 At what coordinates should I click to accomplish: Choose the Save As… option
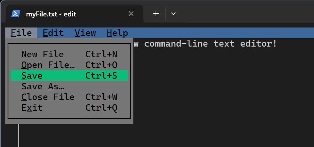click(x=69, y=86)
